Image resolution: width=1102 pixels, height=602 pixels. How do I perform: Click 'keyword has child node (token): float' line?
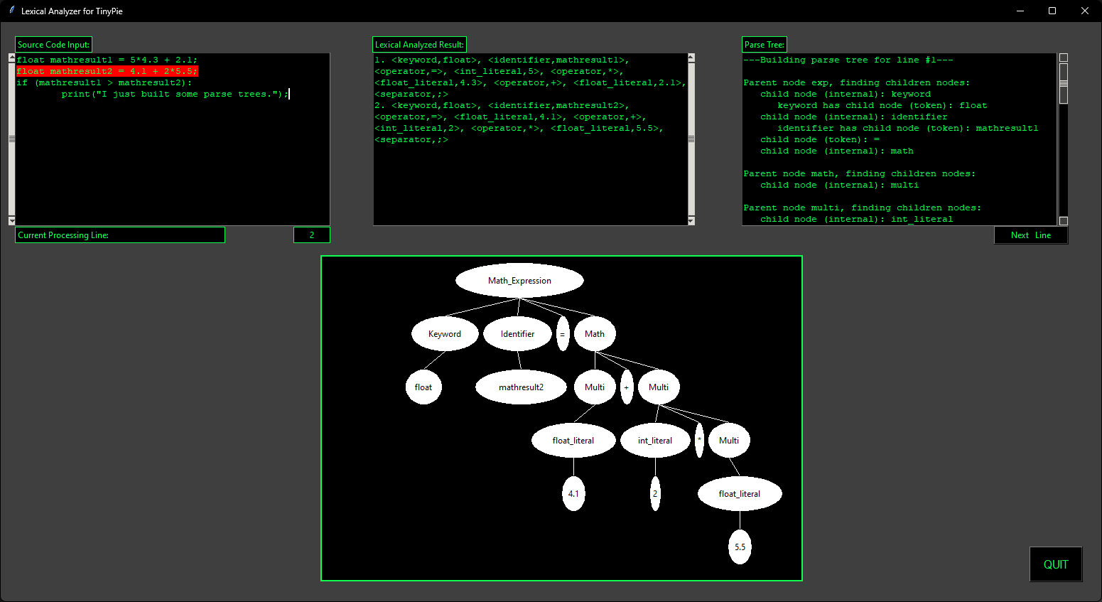pyautogui.click(x=882, y=105)
